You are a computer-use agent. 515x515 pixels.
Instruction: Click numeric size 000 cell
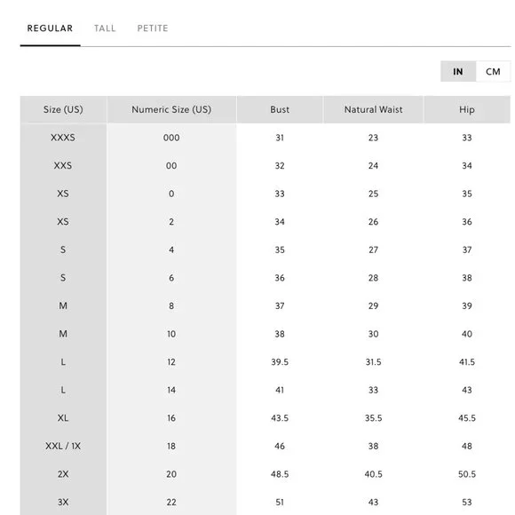(x=171, y=138)
